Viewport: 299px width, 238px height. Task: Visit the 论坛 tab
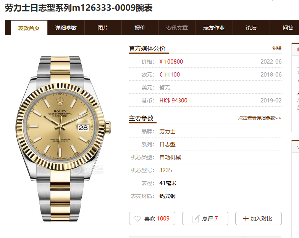(x=251, y=28)
